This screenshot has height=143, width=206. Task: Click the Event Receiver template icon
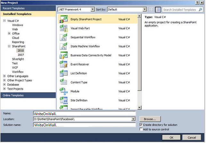click(63, 64)
